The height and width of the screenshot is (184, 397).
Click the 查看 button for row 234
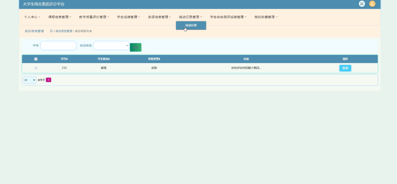coord(345,68)
